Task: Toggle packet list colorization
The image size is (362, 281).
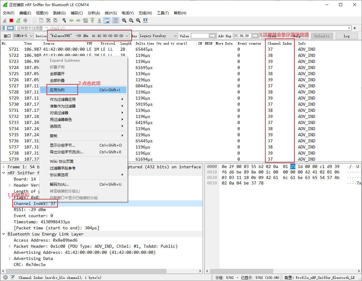Action: [115, 20]
